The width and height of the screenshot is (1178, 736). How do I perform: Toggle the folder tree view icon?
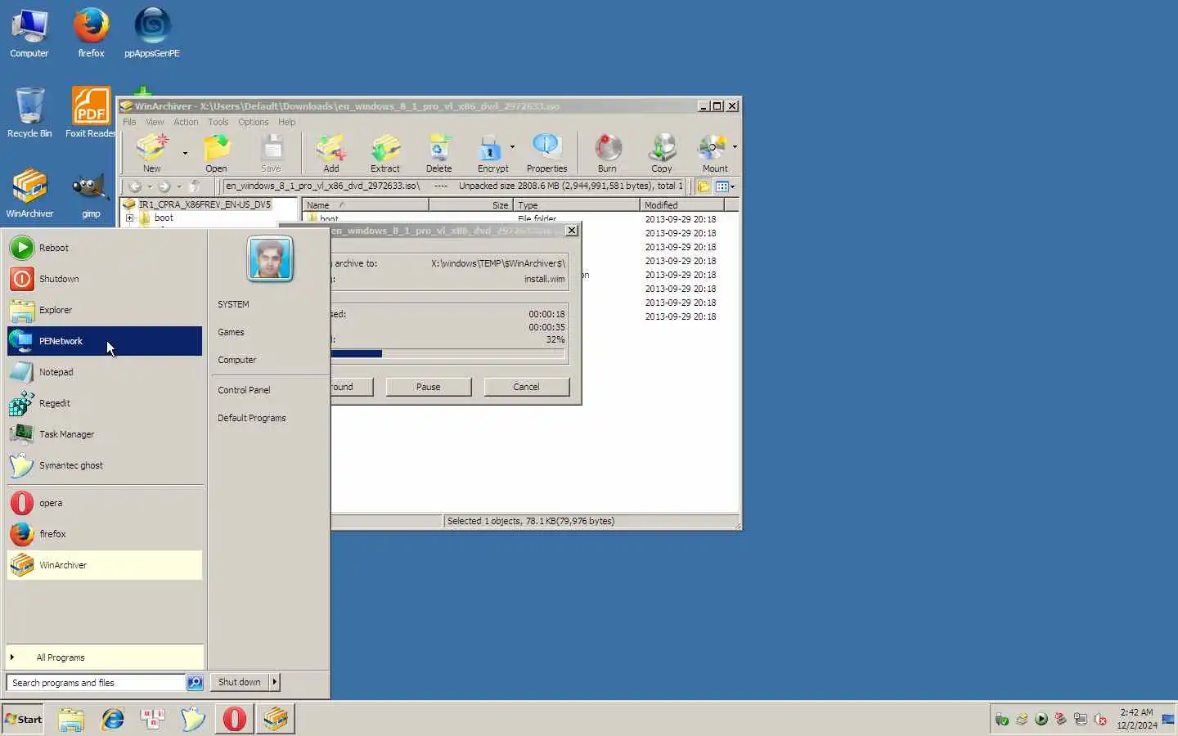coord(704,186)
